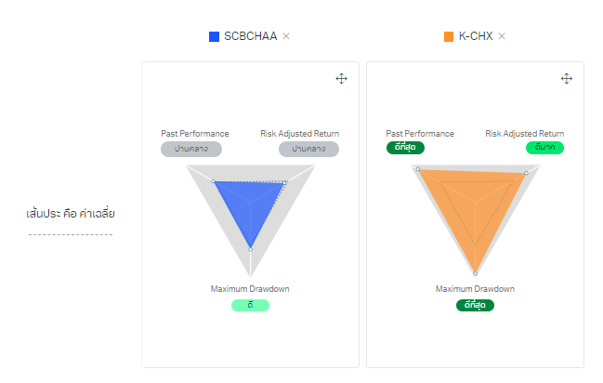Open the SCBCHAA fund name

[250, 36]
